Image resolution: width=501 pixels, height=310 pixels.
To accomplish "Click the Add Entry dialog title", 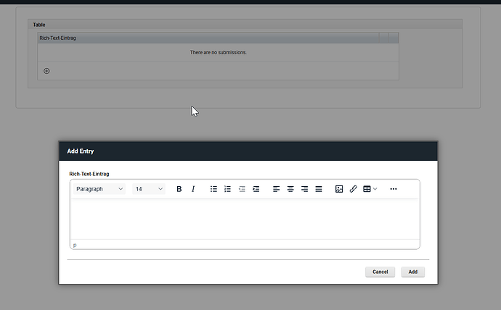I will [80, 151].
